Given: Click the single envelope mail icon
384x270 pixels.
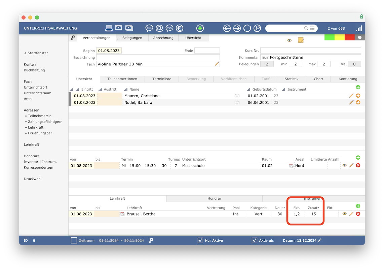Looking at the screenshot, I should (x=119, y=28).
